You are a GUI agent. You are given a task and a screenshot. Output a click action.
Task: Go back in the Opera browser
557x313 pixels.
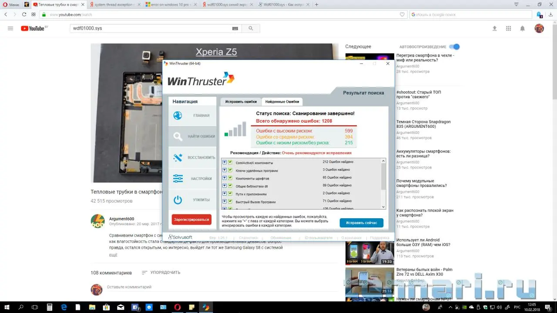6,14
